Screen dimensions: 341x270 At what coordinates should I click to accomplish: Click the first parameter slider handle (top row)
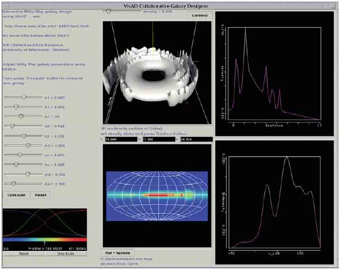pos(24,98)
